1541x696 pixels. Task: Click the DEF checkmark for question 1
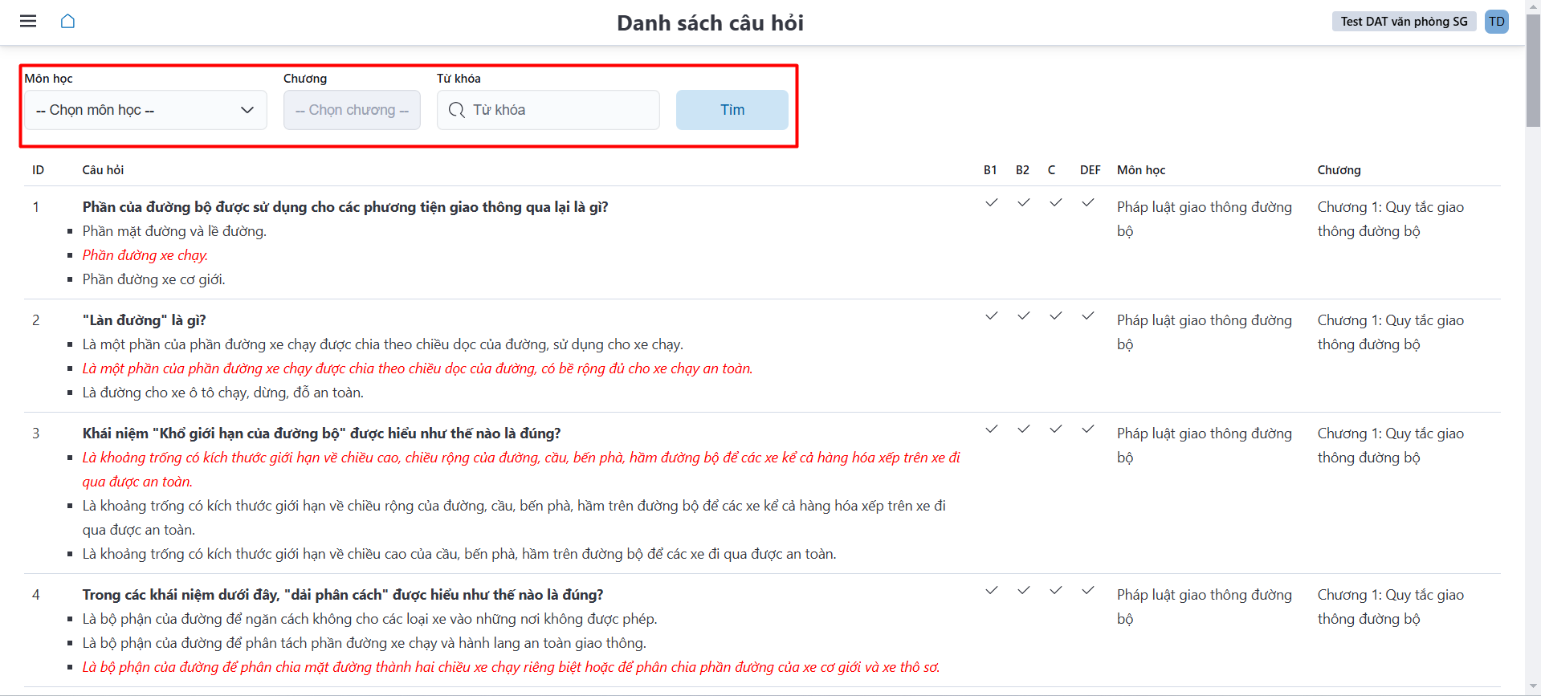[1087, 203]
